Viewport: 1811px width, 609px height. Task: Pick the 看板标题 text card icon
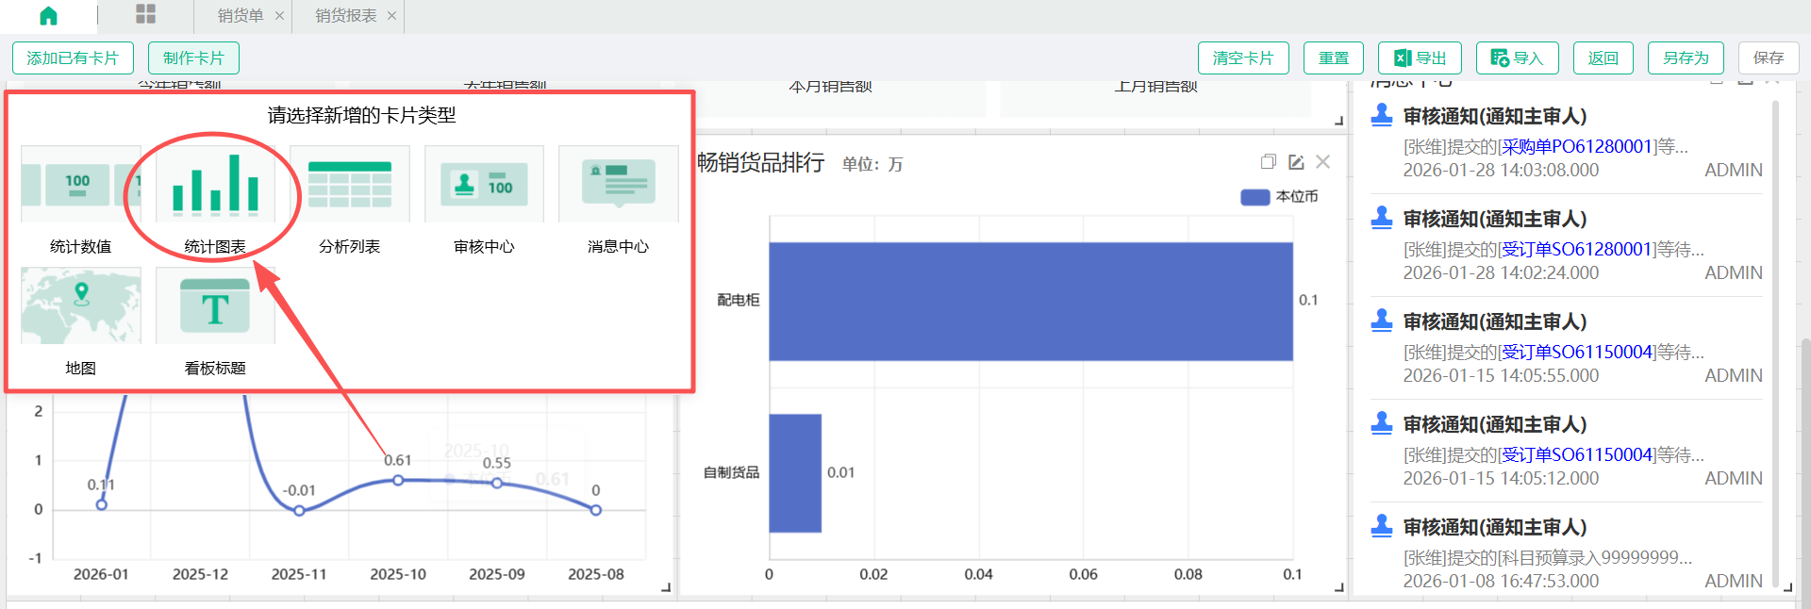click(215, 306)
